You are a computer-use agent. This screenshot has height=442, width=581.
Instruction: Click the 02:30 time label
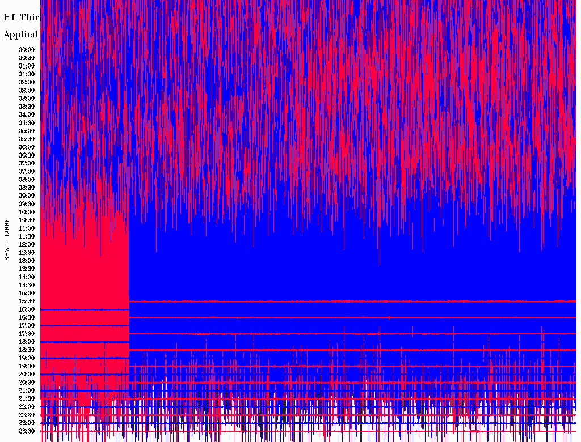[x=27, y=90]
